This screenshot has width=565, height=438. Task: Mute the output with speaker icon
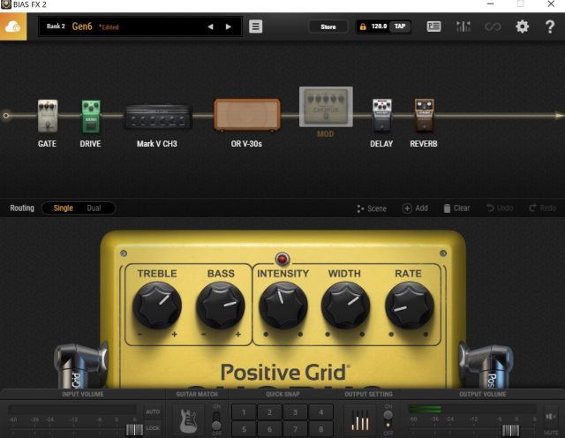(x=551, y=417)
